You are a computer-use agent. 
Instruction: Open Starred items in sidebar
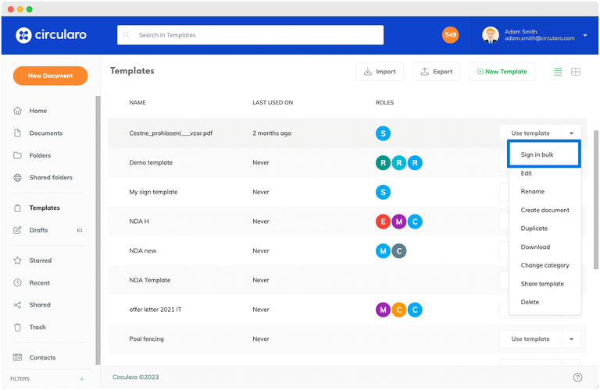(x=40, y=261)
